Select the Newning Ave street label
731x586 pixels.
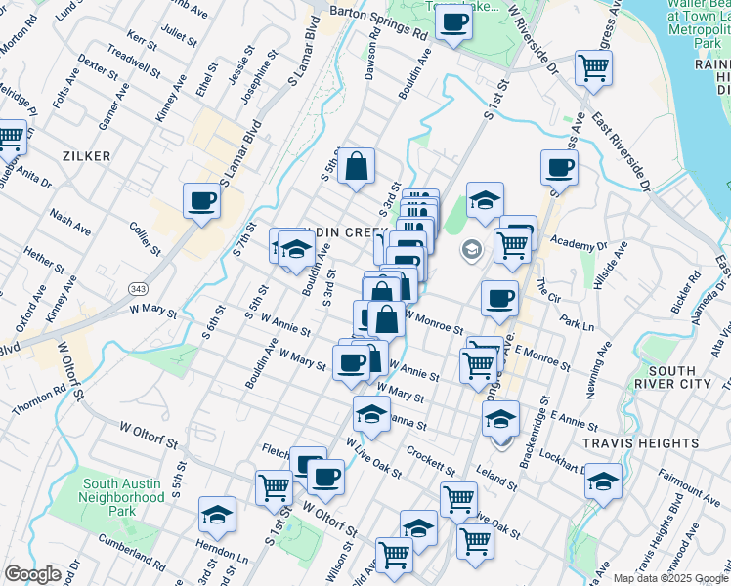click(599, 370)
